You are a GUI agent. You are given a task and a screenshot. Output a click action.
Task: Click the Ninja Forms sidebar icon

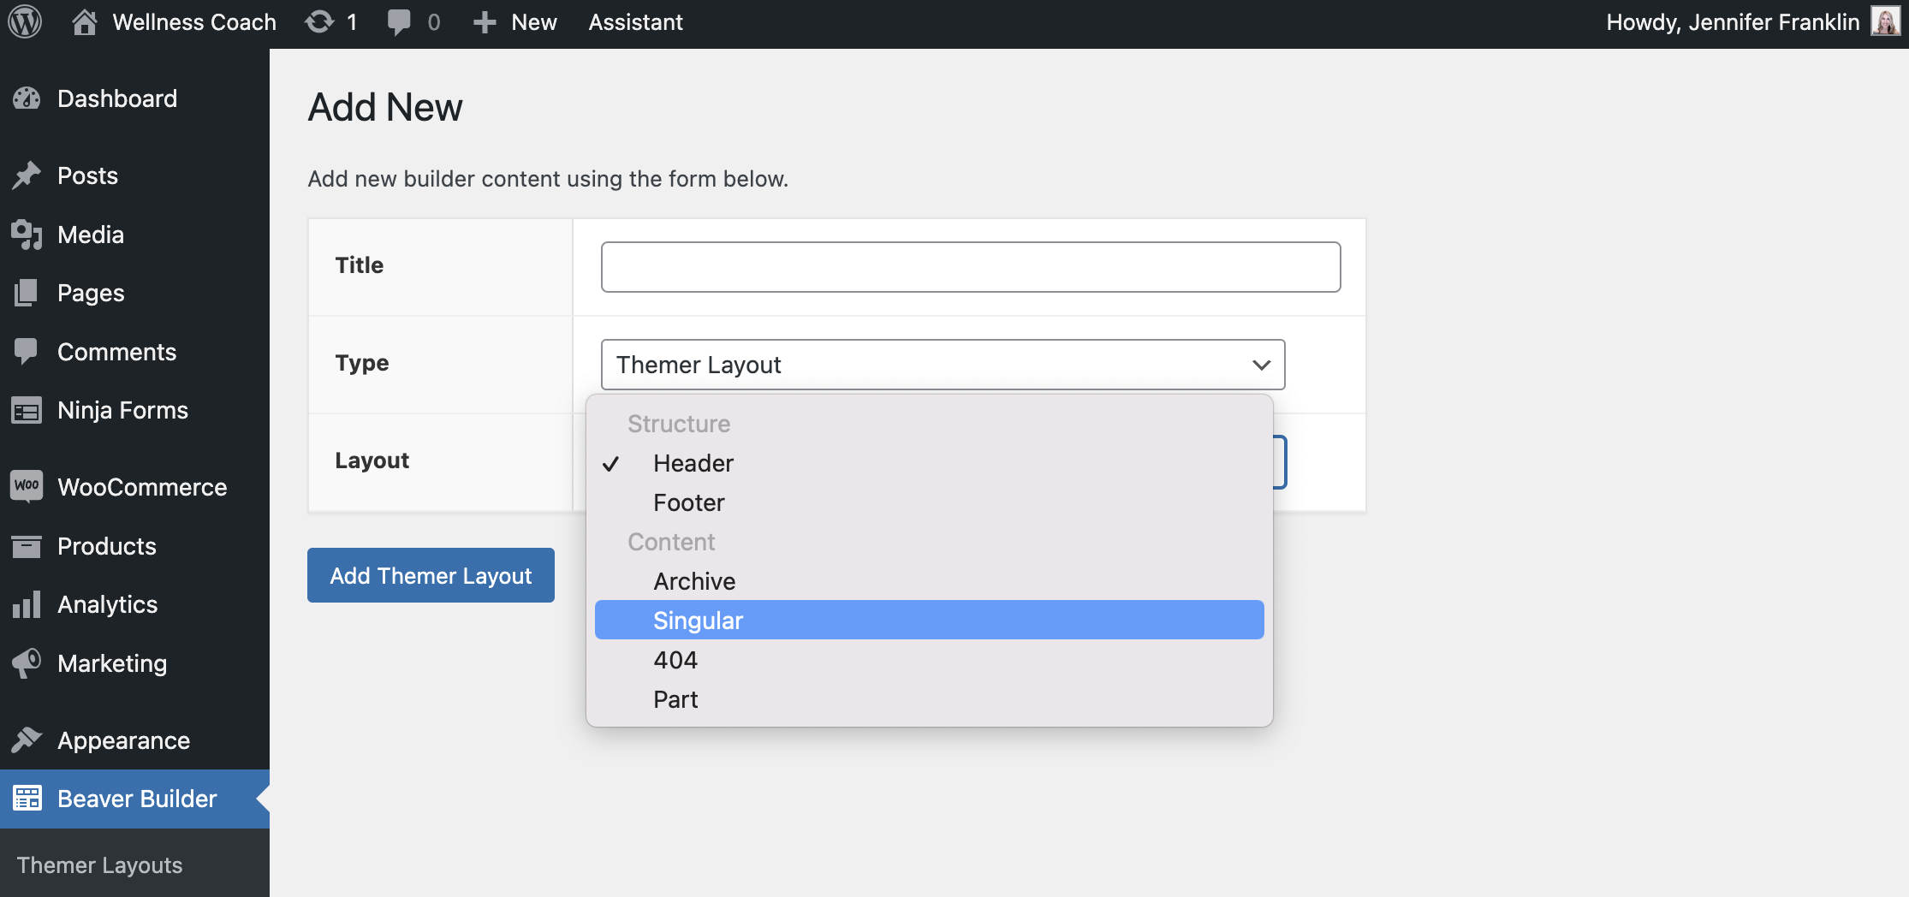pos(27,410)
